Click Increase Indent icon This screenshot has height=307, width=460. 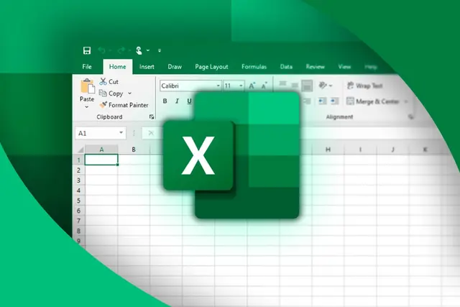pos(334,101)
